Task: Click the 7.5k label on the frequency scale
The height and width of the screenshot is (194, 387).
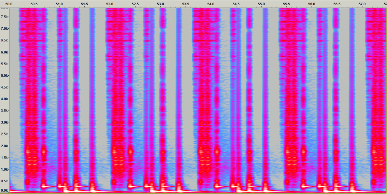Action: (4, 17)
